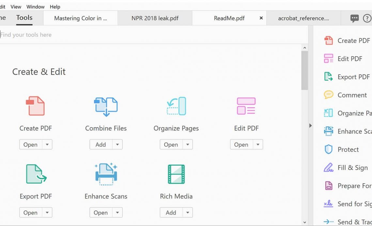Image resolution: width=372 pixels, height=226 pixels.
Task: Click the Organize Pages tool icon
Action: tap(176, 106)
